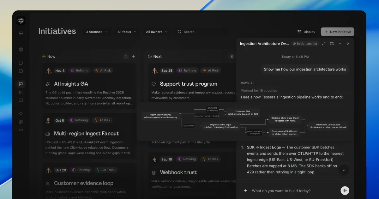Open the 3 statuses filter dropdown
Screen dimensions: 379x199
[97, 32]
